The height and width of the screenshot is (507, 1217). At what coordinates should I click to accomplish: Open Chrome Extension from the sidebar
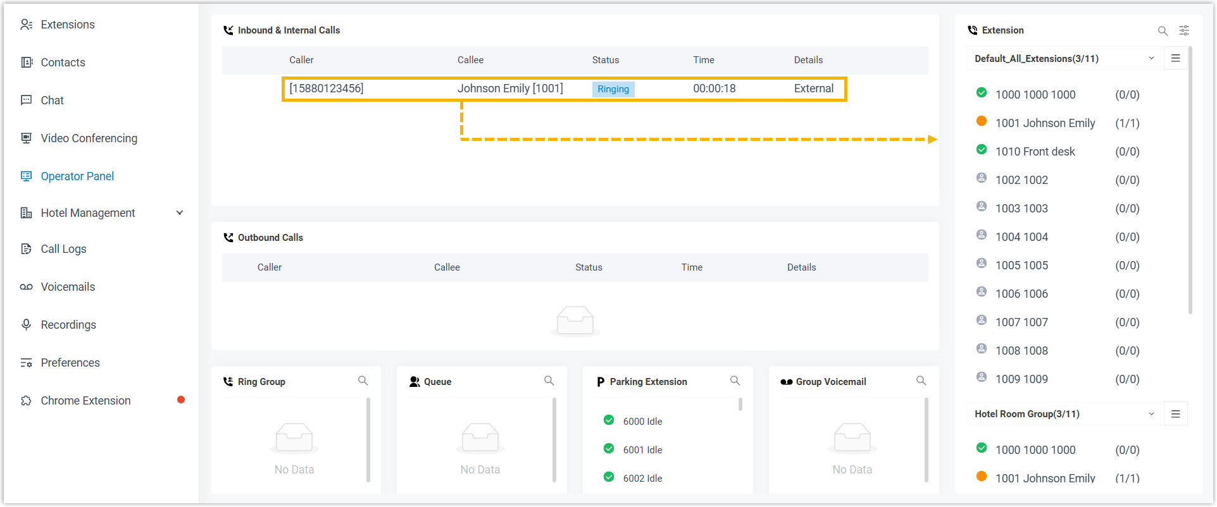(x=85, y=401)
